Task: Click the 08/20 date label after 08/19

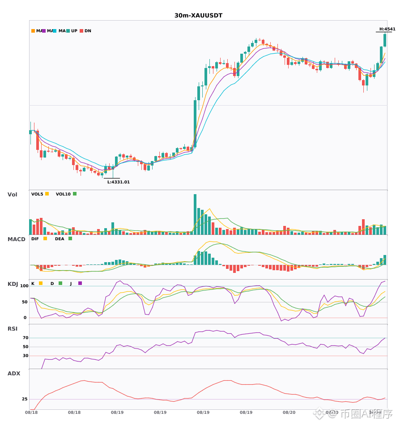Action: (x=289, y=412)
